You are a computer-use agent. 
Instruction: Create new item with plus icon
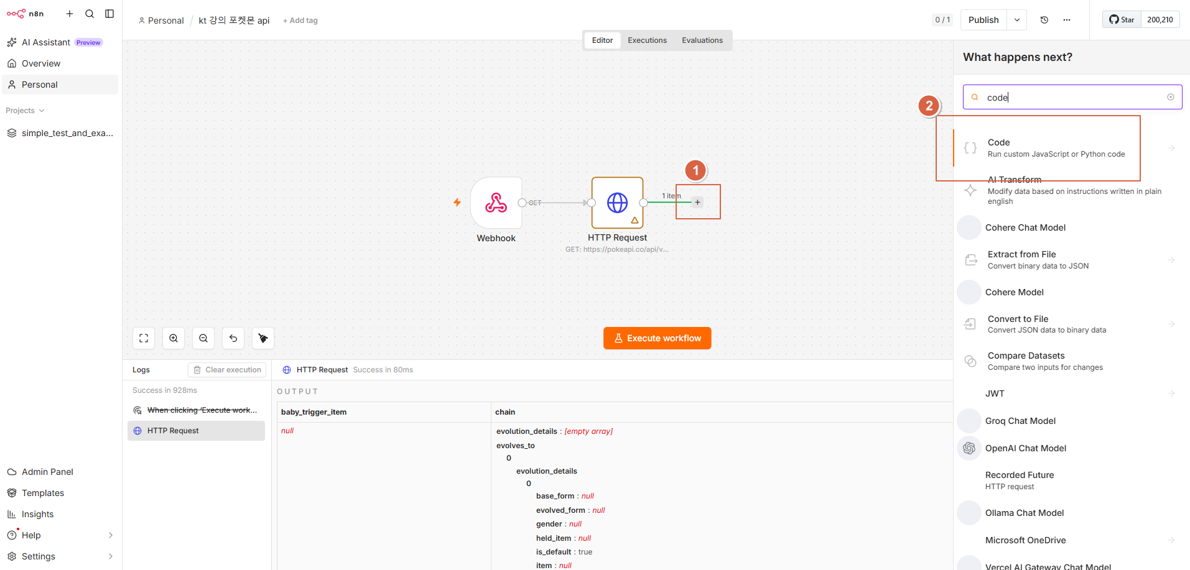[70, 14]
